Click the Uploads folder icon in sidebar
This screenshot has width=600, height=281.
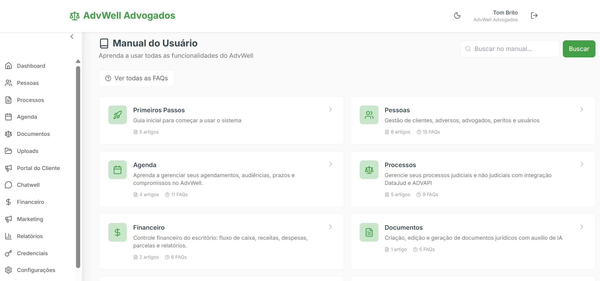8,151
